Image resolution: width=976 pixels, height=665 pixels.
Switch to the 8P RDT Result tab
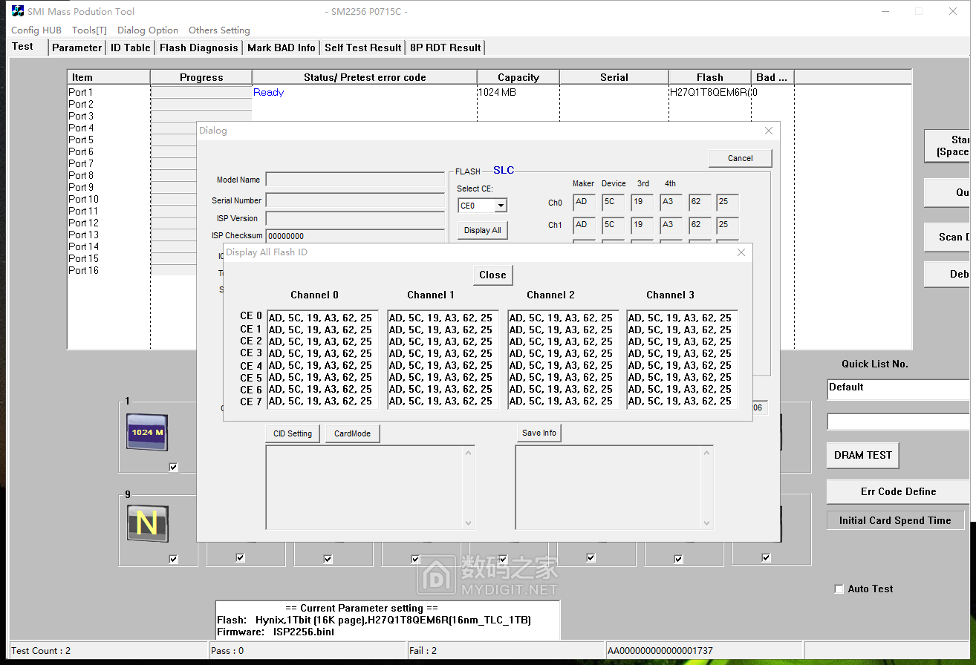445,47
